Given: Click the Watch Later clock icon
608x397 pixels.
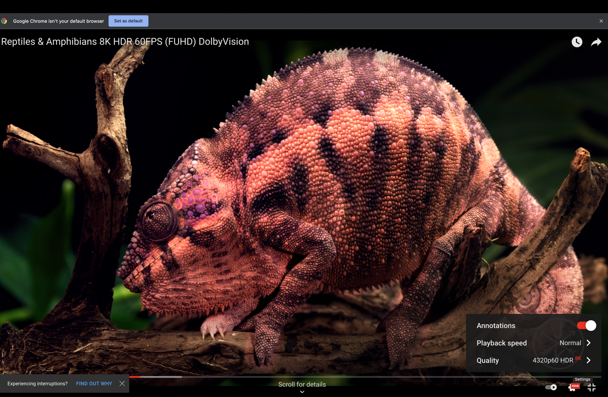Looking at the screenshot, I should coord(577,42).
